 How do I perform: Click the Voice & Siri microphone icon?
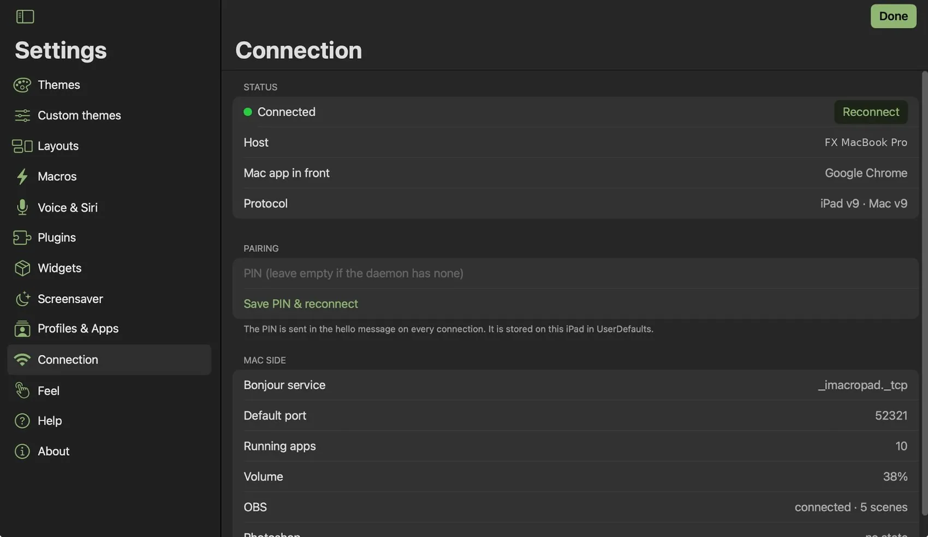(x=22, y=207)
